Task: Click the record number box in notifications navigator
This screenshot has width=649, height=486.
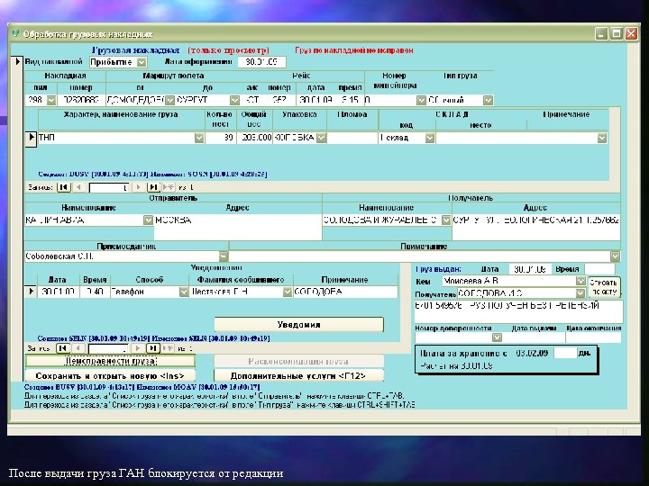Action: pyautogui.click(x=108, y=349)
